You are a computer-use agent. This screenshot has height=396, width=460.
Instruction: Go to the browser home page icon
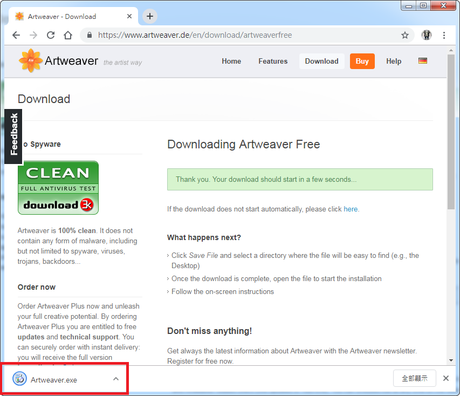(68, 35)
